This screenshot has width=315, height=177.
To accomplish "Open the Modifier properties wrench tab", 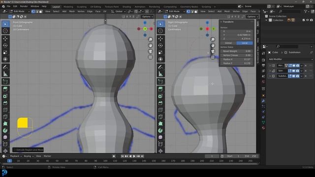I will coord(263,101).
